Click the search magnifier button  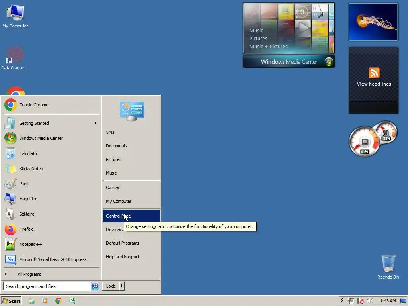coord(95,286)
